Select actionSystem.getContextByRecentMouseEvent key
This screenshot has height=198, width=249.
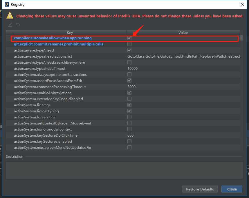coord(53,123)
